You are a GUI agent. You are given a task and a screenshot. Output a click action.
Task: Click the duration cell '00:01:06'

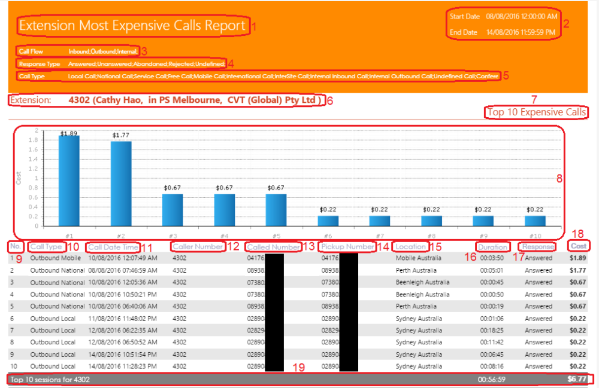coord(492,319)
